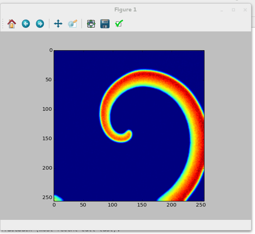Open the Configure subplots dialog
Viewport: 255px width, 234px height.
pos(91,24)
